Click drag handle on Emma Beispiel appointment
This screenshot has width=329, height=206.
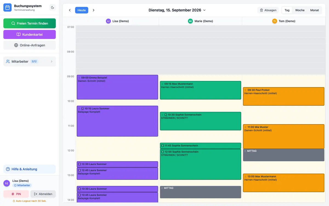(x=79, y=78)
